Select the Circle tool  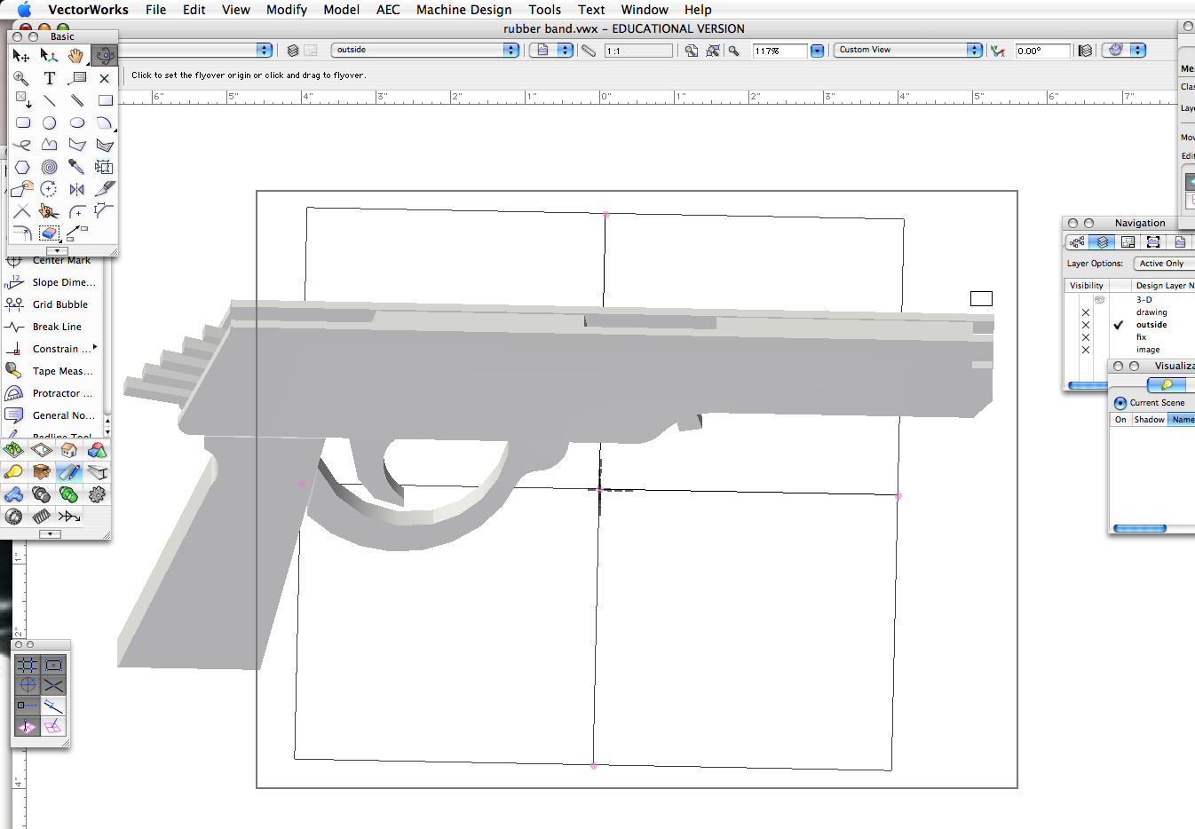pyautogui.click(x=50, y=122)
